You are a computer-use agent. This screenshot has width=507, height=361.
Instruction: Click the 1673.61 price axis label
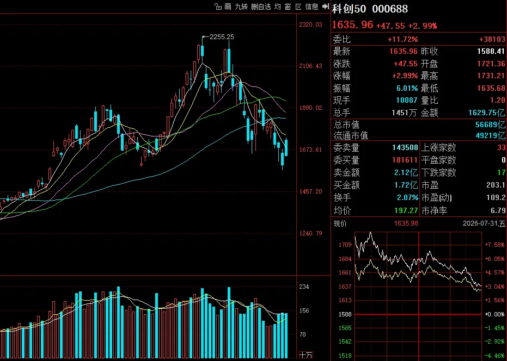[x=310, y=150]
